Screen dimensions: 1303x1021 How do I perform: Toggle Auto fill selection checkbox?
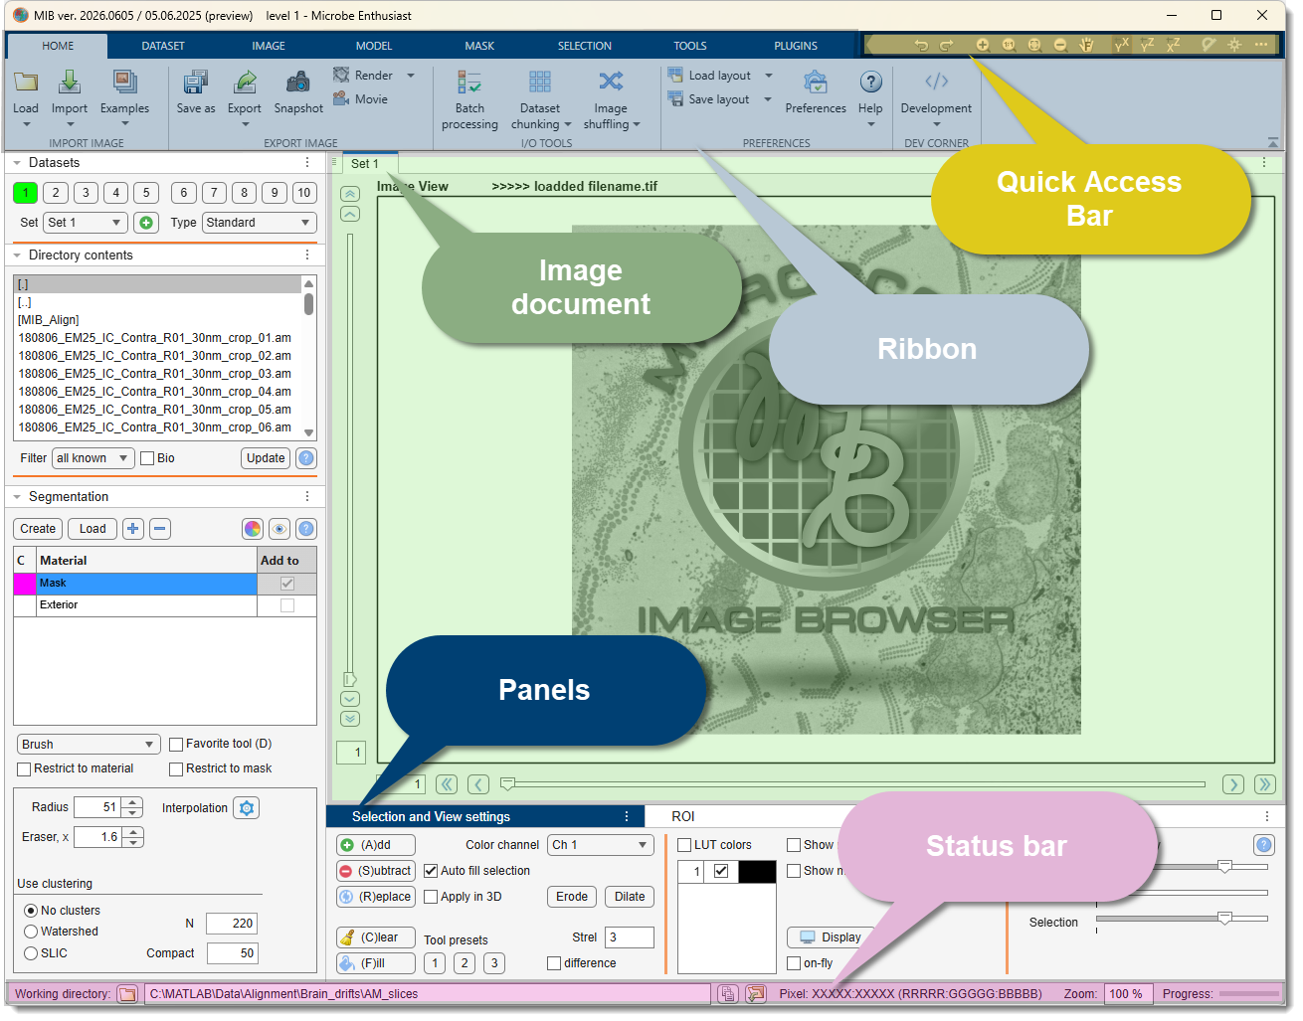pos(431,871)
